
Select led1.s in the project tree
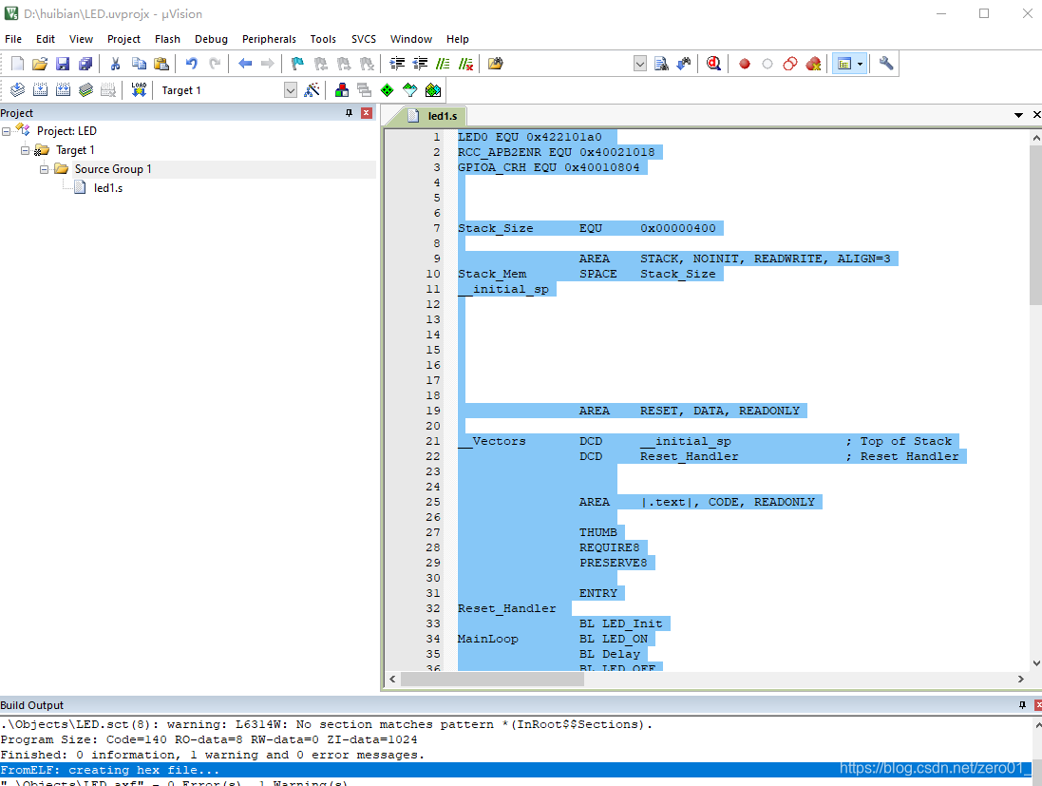pos(107,188)
